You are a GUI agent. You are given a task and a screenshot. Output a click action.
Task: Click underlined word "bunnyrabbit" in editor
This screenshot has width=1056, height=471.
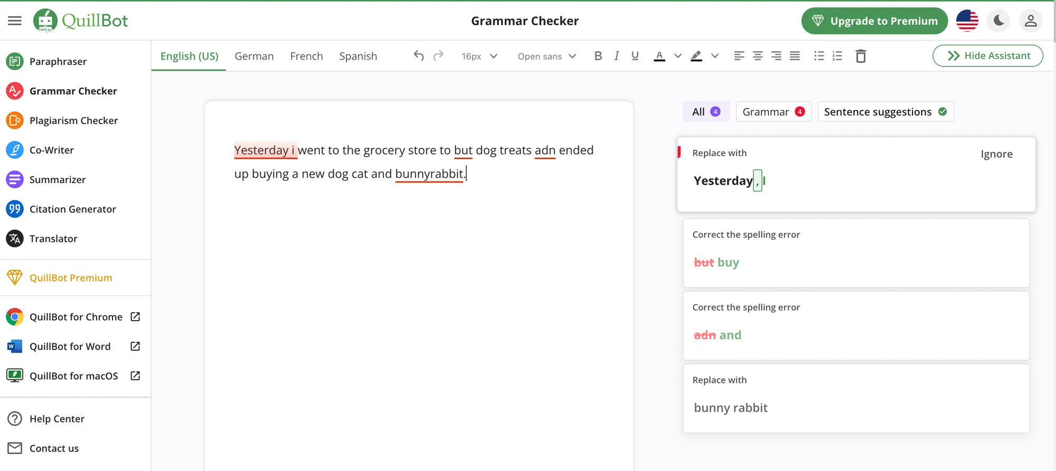[x=429, y=174]
